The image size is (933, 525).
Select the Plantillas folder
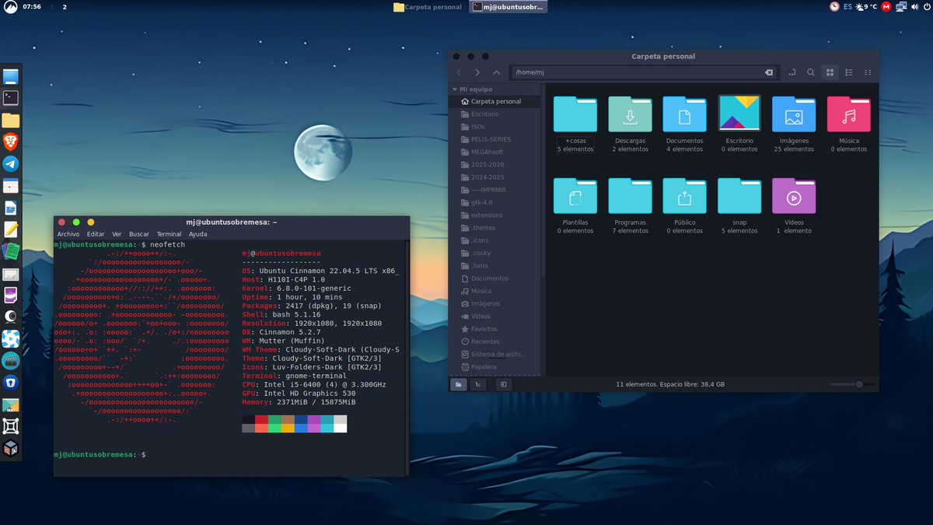(x=575, y=206)
